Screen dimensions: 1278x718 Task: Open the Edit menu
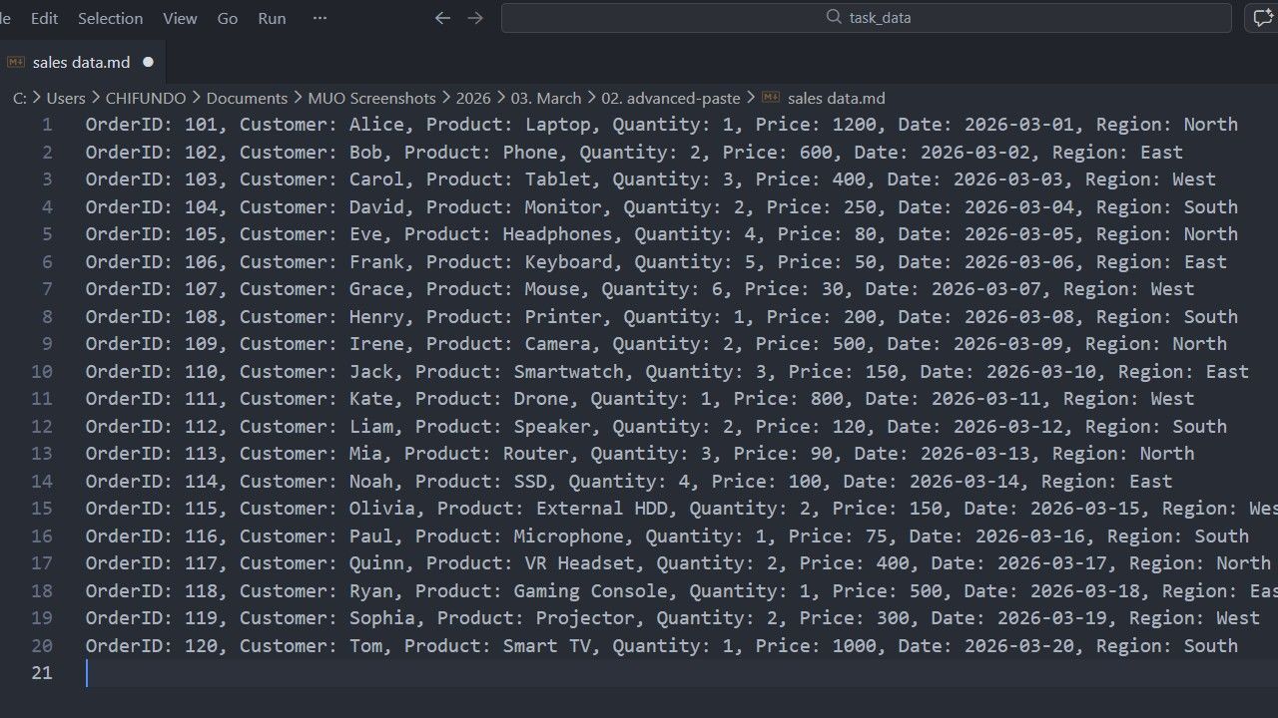[x=44, y=18]
